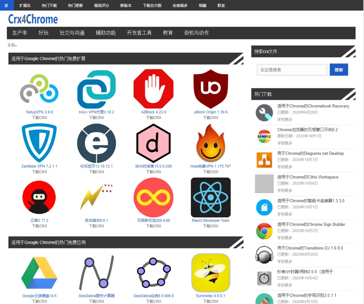Open 适用于Chrome的Citrix Workspace link

click(308, 177)
